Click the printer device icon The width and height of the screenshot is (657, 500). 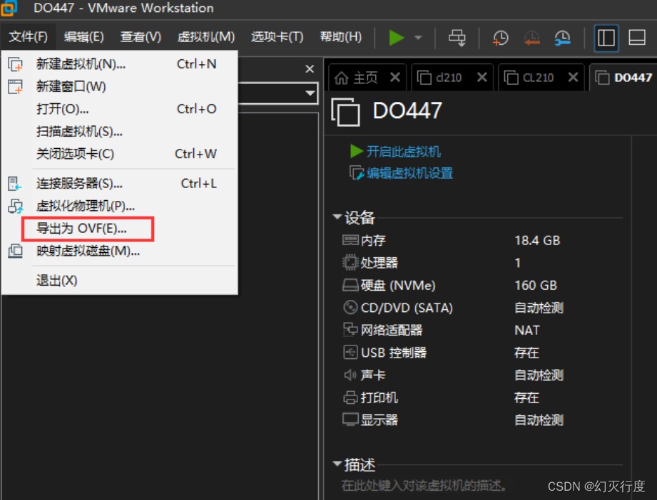[350, 397]
